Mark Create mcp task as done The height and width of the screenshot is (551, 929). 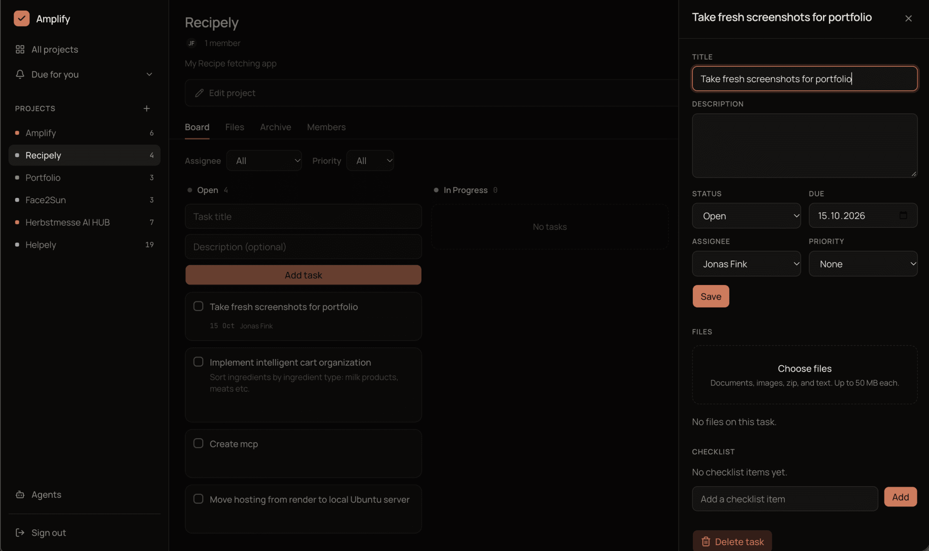[x=198, y=443]
